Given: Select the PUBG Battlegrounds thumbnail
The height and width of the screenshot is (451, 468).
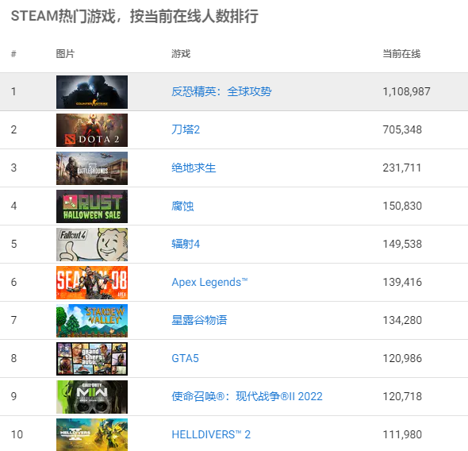Looking at the screenshot, I should coord(92,168).
